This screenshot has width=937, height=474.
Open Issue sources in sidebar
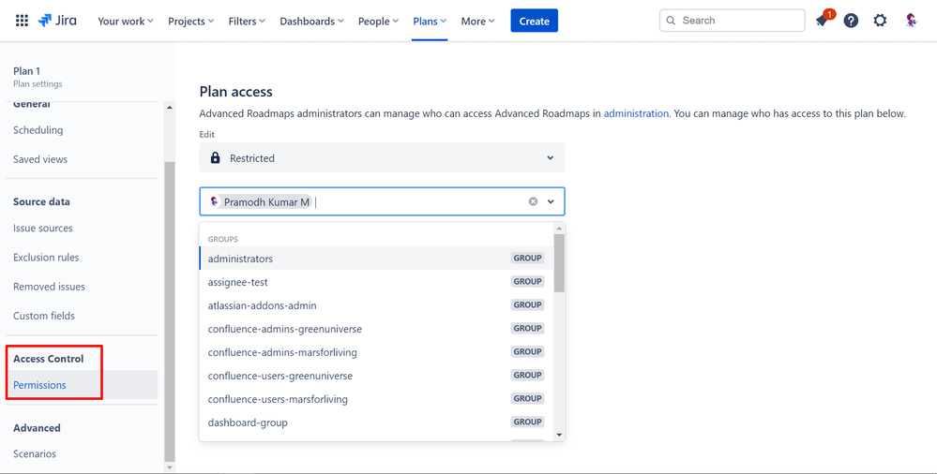point(43,229)
